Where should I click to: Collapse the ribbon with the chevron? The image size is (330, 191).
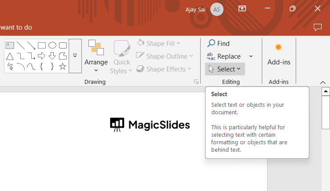[323, 82]
